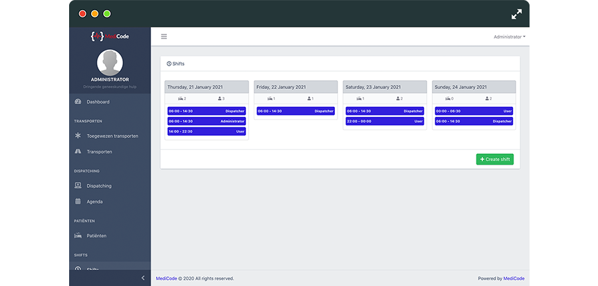Select the Saturday, 23 January 2021 header
Viewport: 598px width, 286px height.
pyautogui.click(x=385, y=87)
